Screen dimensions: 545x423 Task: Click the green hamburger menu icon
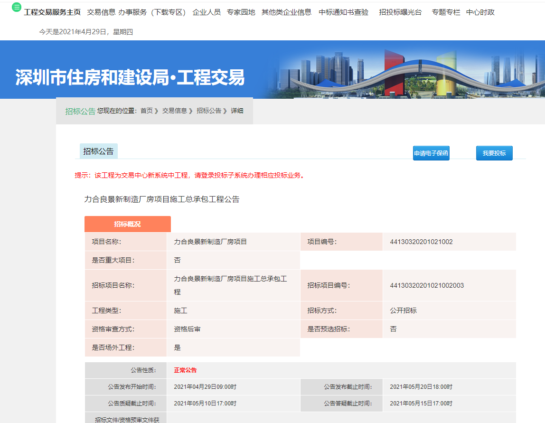(x=17, y=7)
